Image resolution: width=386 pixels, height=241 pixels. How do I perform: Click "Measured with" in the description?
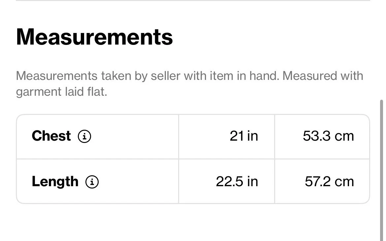coord(323,76)
